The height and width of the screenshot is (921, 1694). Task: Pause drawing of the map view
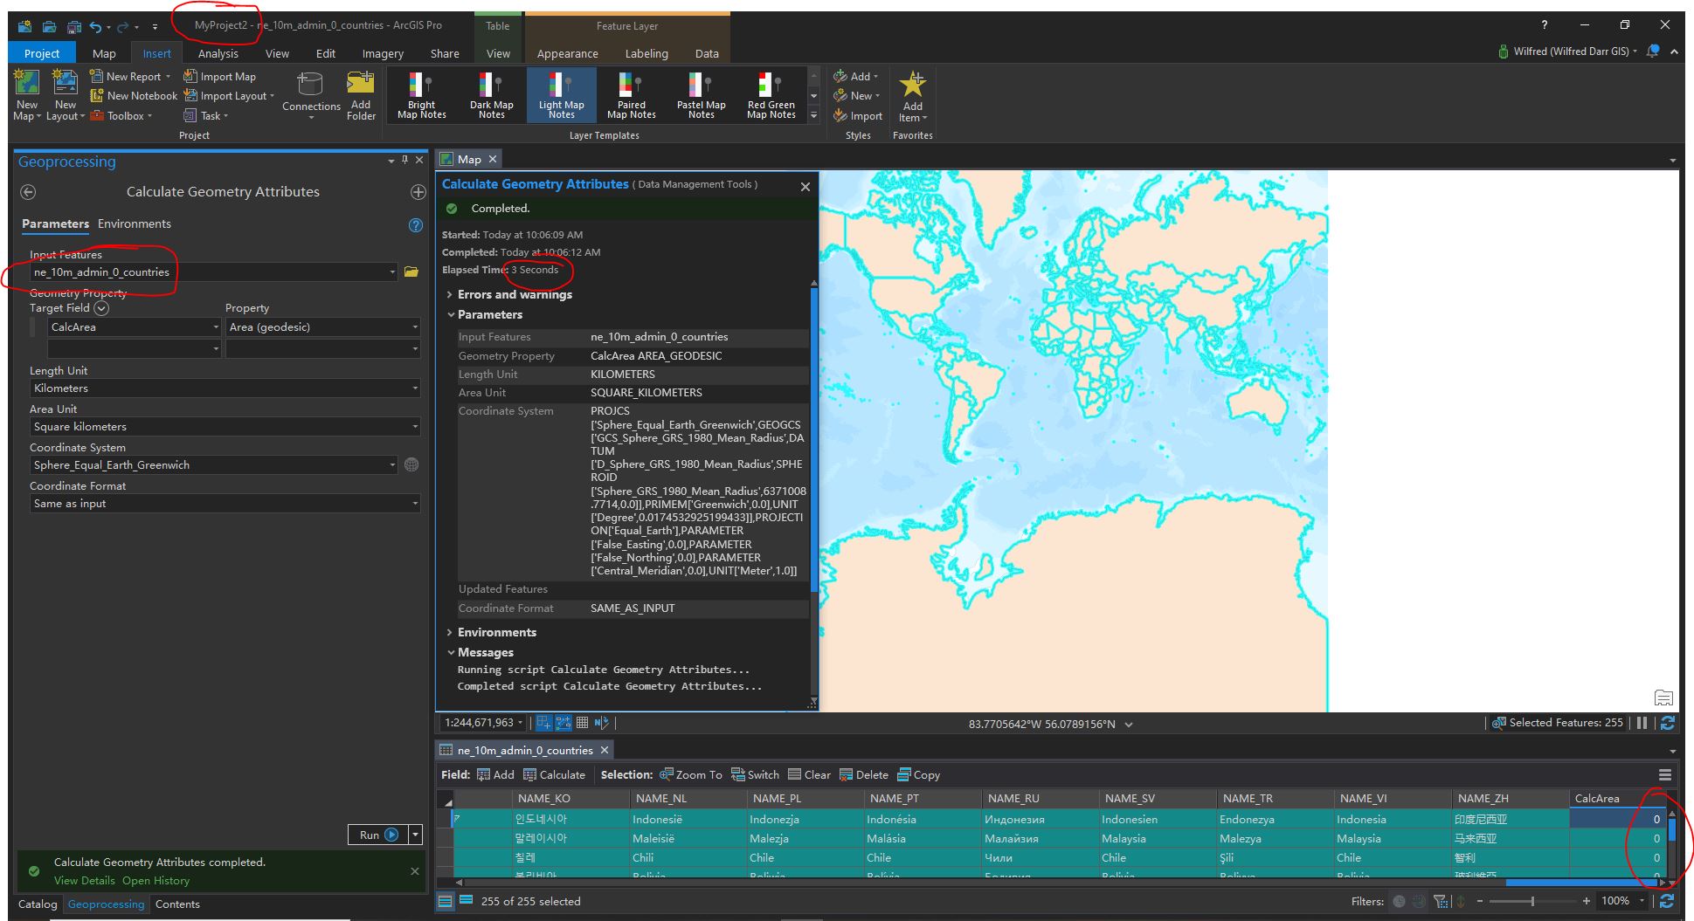click(1642, 722)
